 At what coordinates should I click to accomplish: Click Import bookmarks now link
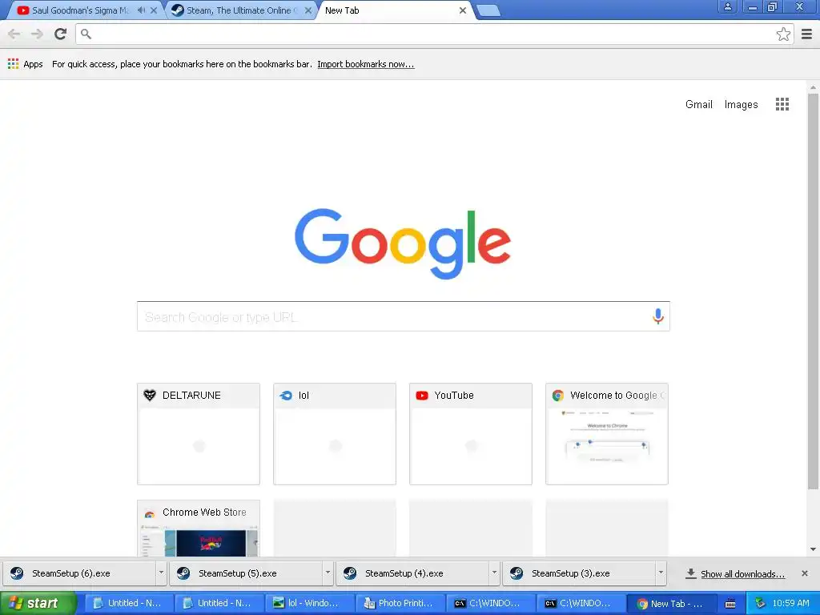pos(365,64)
